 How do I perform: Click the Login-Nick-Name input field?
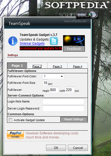tap(63, 101)
